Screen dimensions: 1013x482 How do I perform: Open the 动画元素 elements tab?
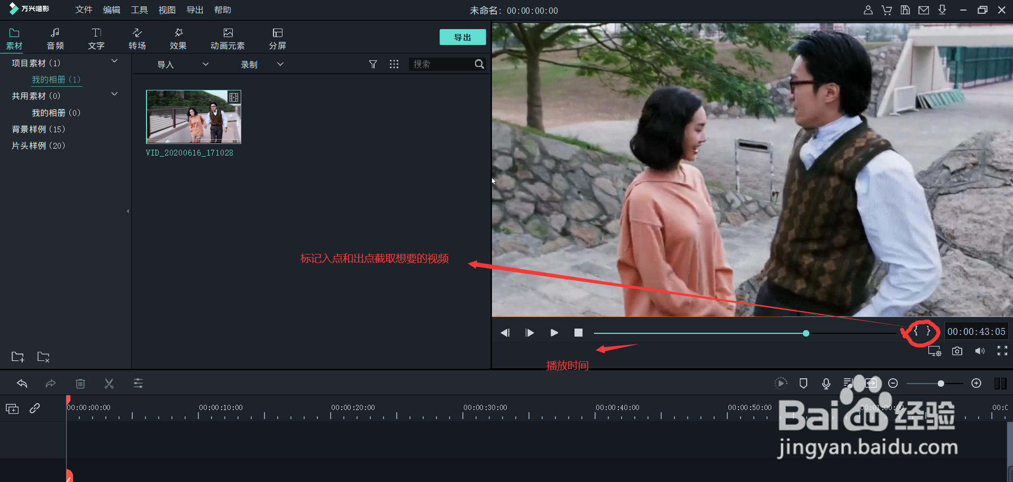pyautogui.click(x=227, y=39)
